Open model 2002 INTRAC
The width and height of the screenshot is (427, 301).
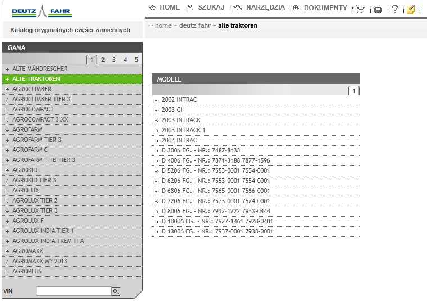point(256,100)
